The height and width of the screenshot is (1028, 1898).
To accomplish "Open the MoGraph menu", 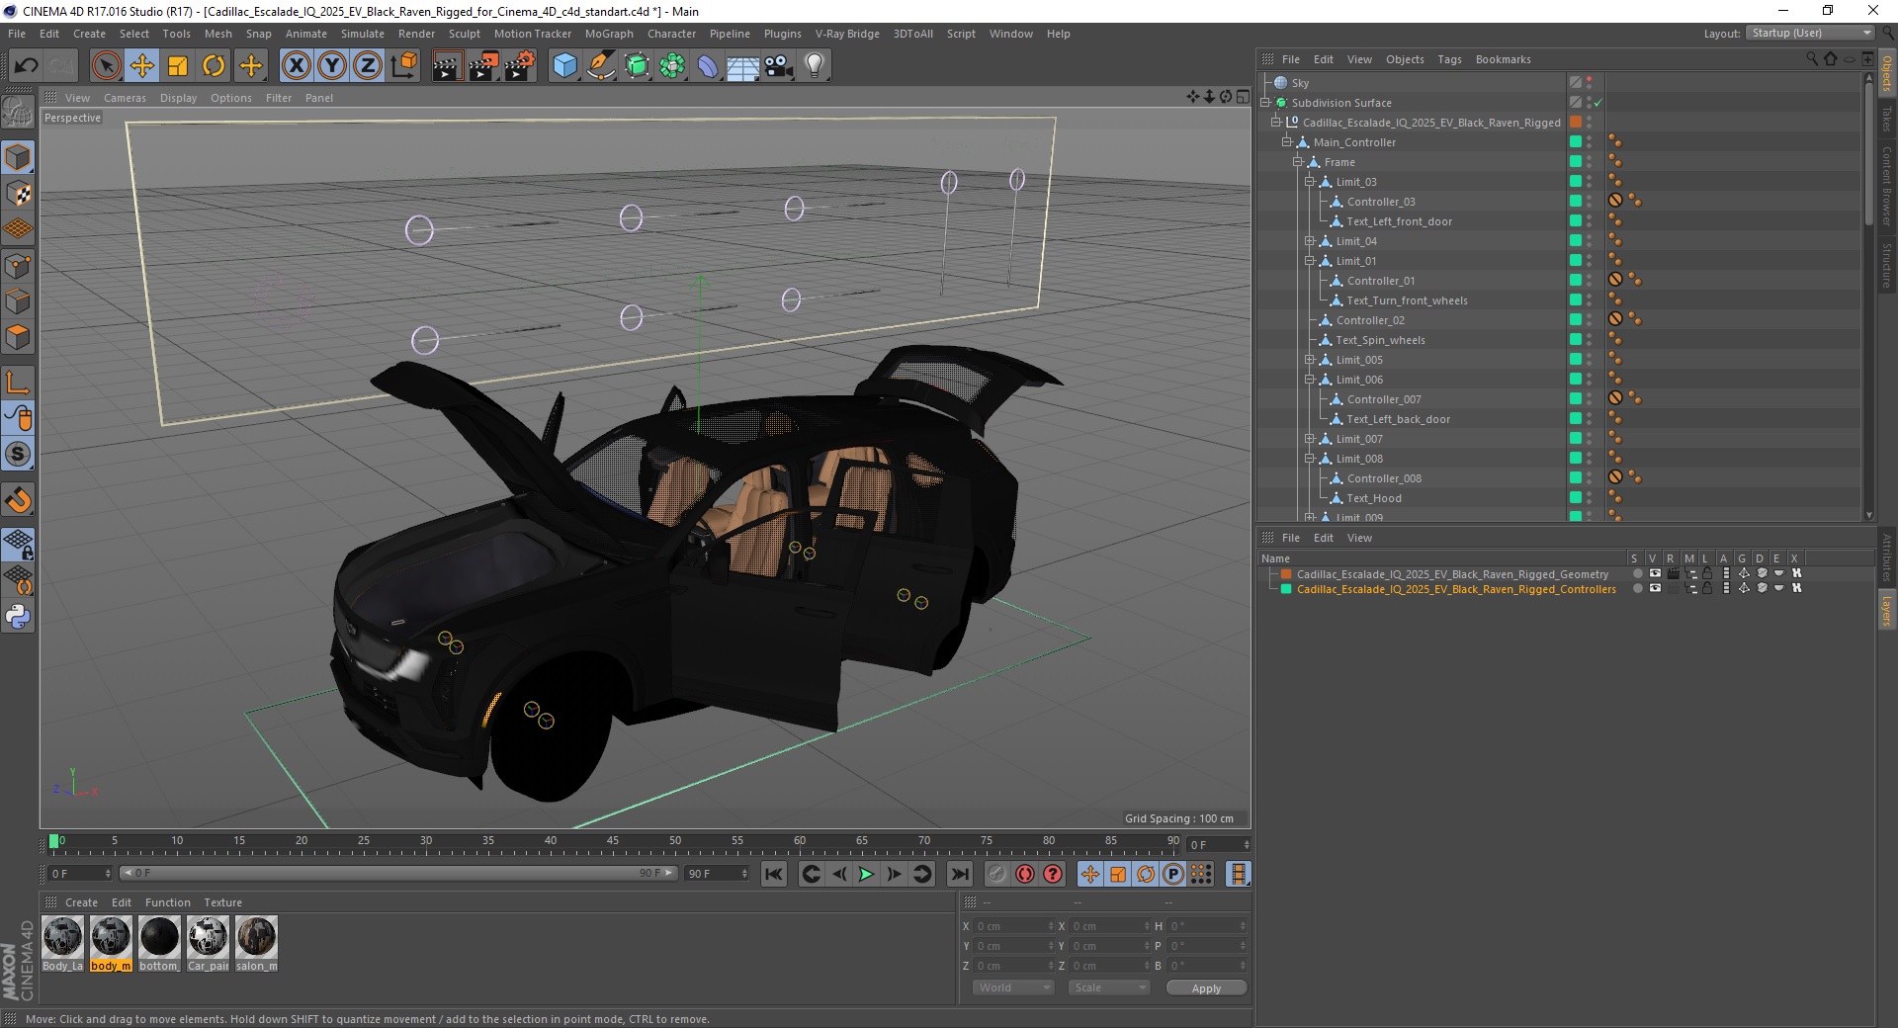I will [609, 34].
